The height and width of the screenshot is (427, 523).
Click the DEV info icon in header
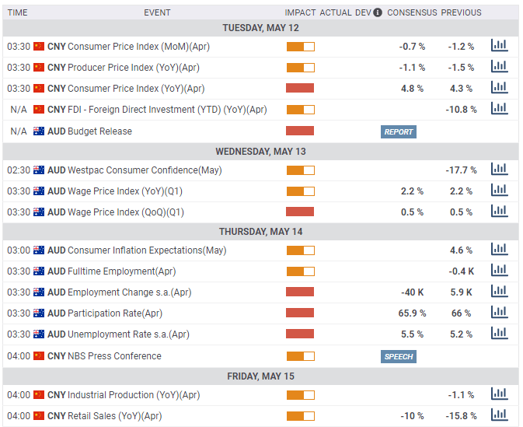(x=377, y=12)
